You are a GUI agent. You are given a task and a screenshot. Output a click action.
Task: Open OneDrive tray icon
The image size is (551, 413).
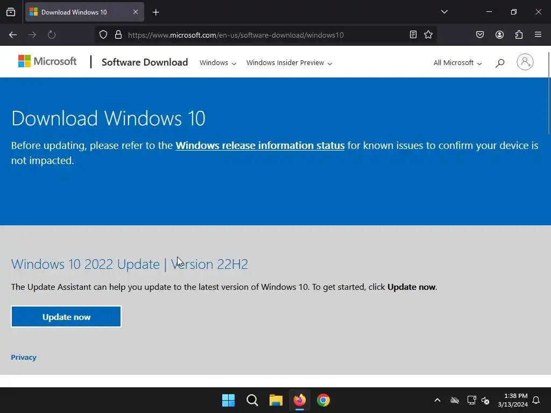(x=455, y=400)
